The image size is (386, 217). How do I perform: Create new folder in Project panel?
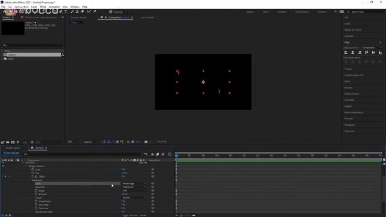coord(8,142)
